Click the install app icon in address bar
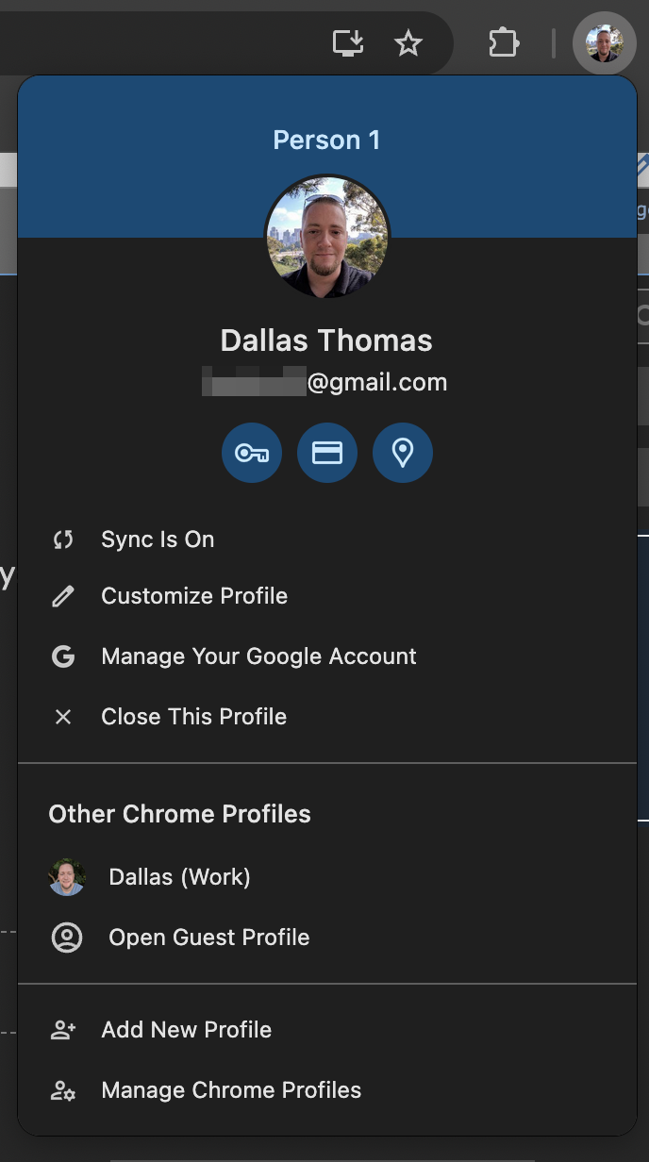 tap(348, 43)
